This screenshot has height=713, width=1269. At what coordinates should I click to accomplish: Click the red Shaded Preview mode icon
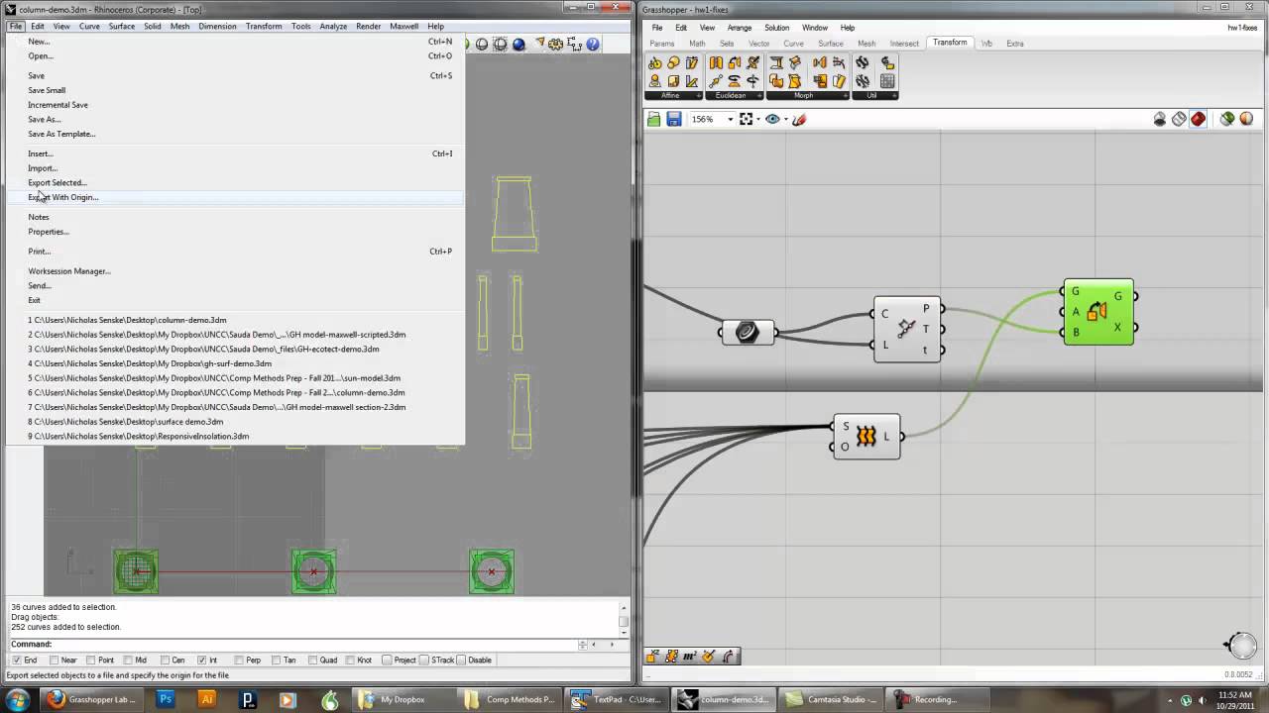(1199, 119)
